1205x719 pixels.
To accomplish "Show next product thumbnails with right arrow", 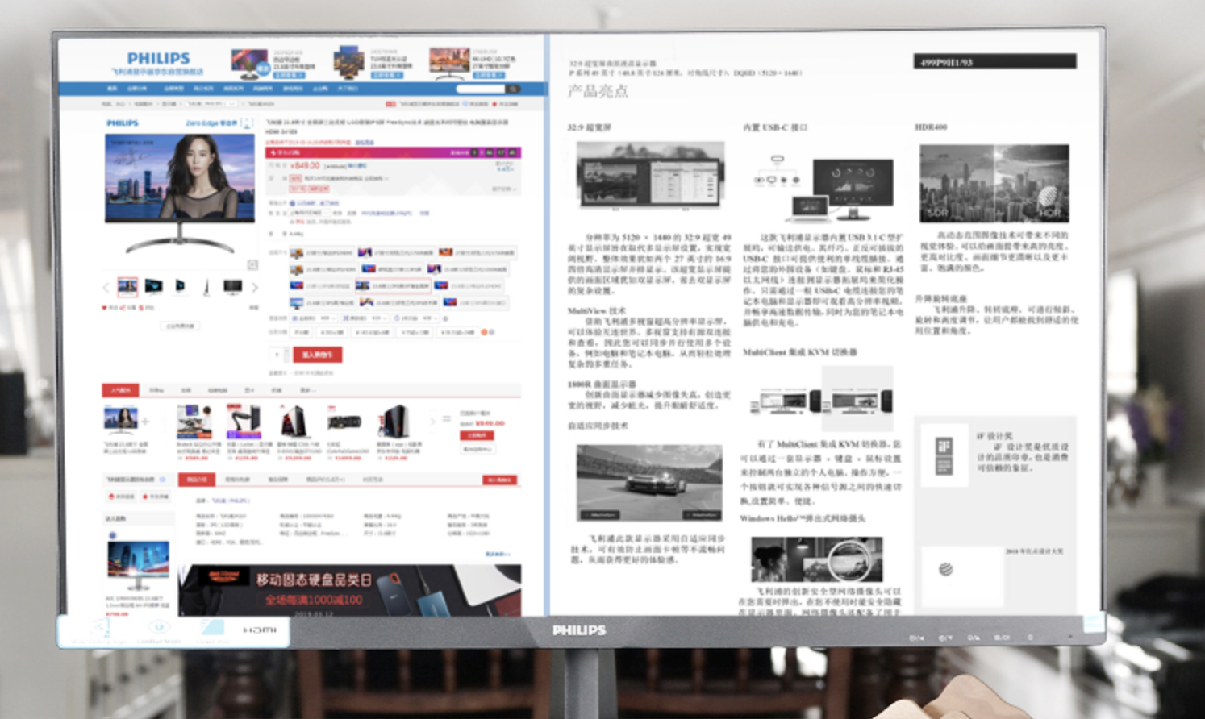I will [255, 287].
